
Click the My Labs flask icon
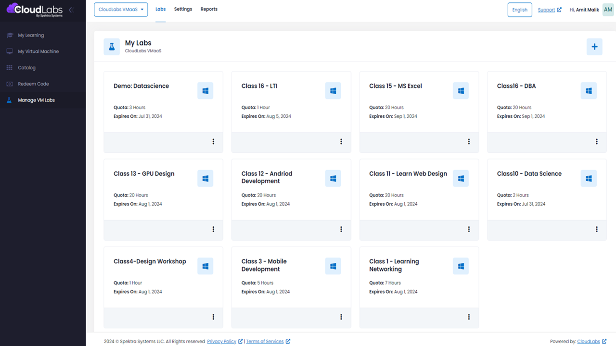(112, 47)
